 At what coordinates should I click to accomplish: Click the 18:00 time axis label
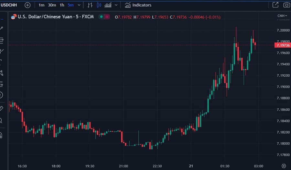56,166
